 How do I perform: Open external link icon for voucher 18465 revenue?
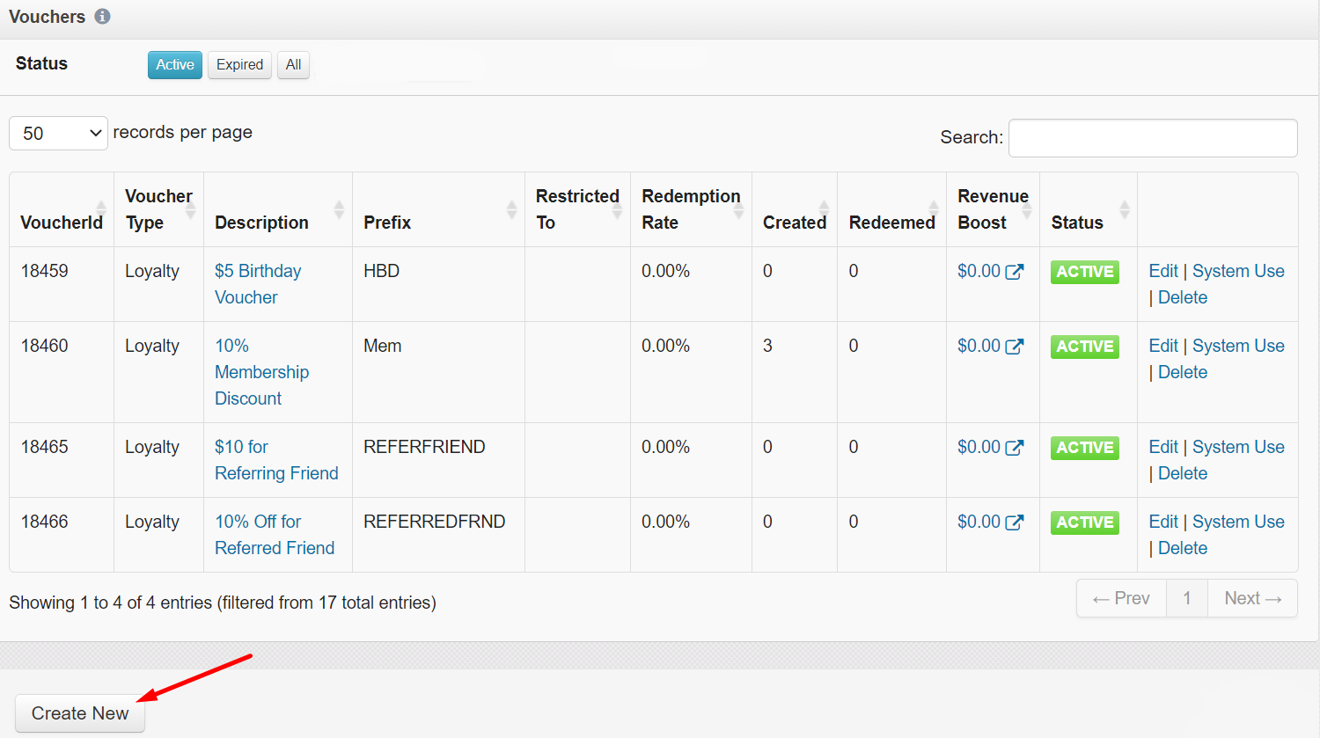click(1015, 448)
